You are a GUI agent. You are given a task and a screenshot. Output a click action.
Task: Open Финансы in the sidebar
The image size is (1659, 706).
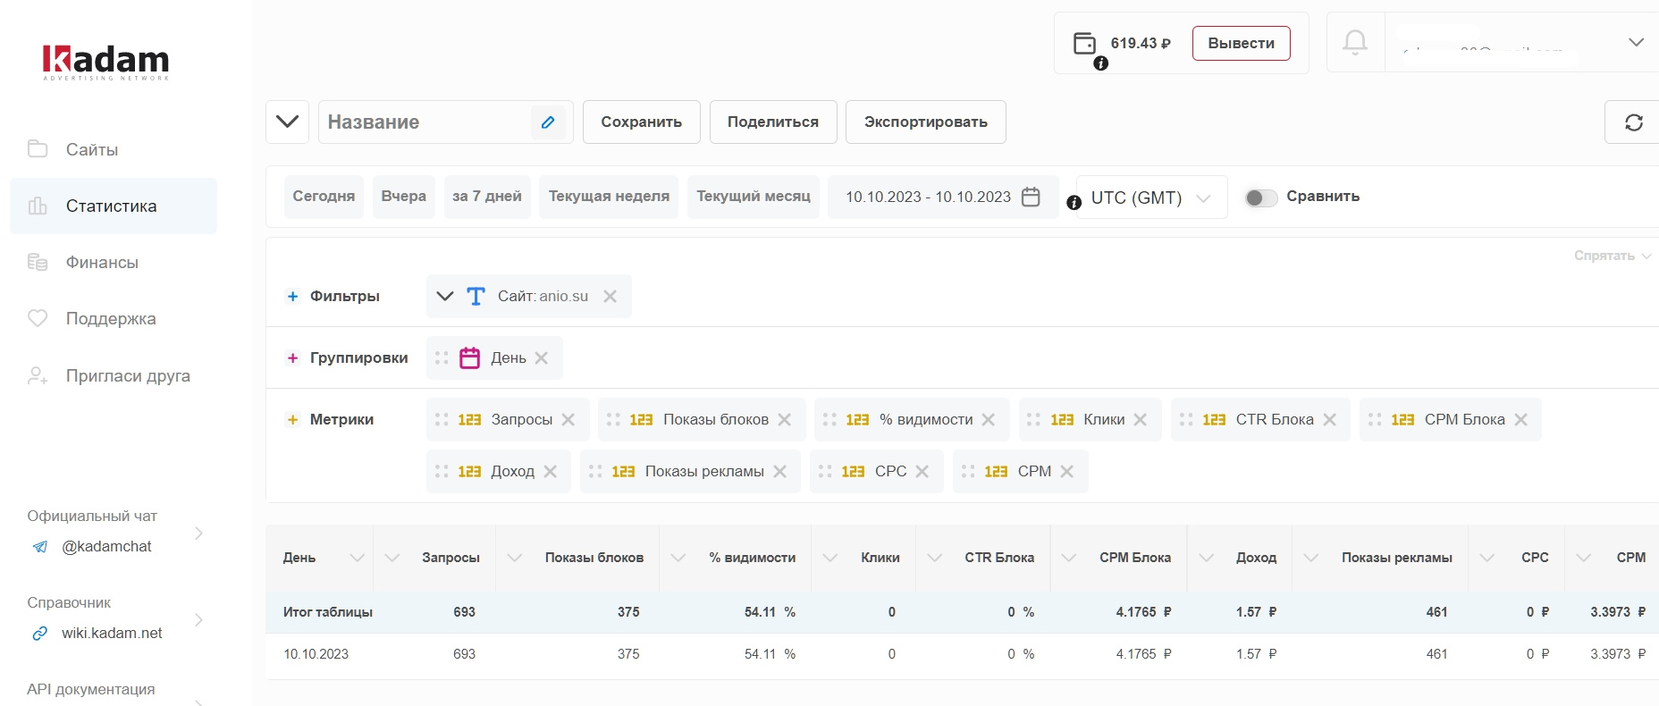tap(114, 262)
